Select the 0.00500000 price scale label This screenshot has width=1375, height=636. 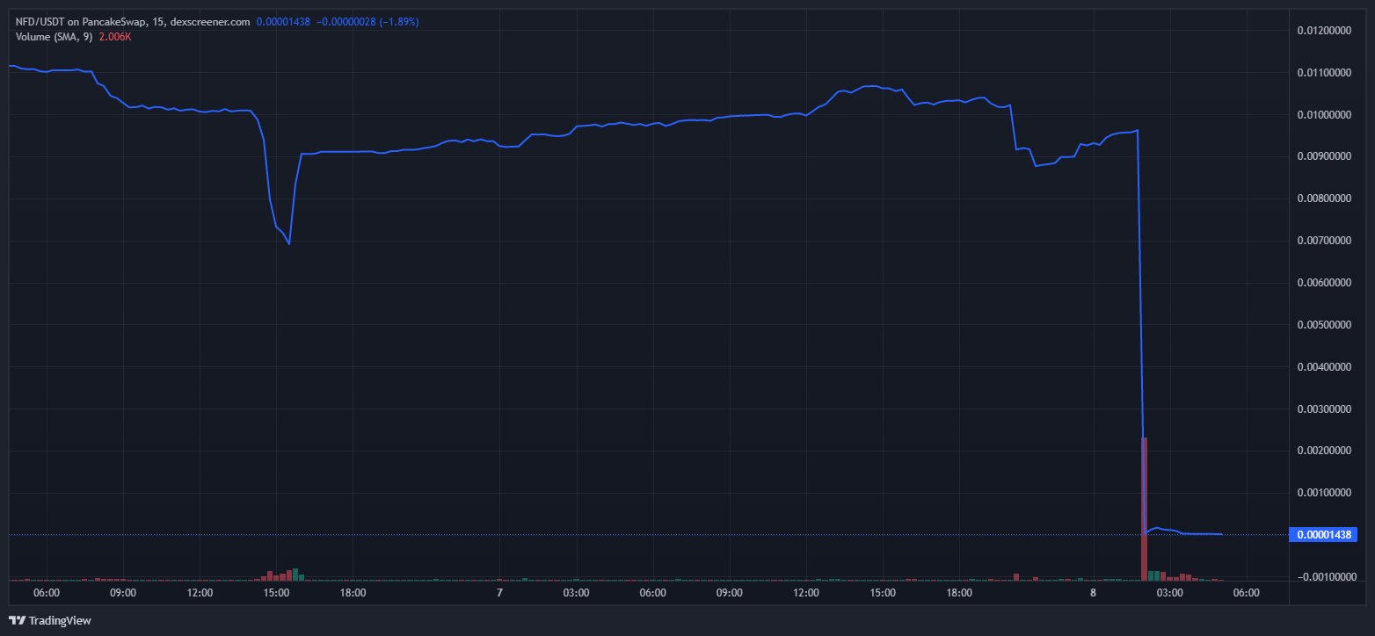click(1324, 325)
